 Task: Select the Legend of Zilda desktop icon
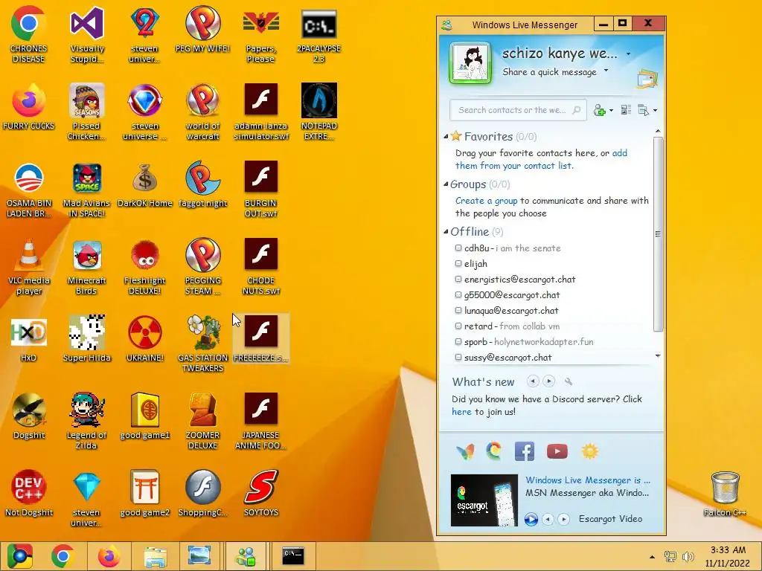(86, 422)
